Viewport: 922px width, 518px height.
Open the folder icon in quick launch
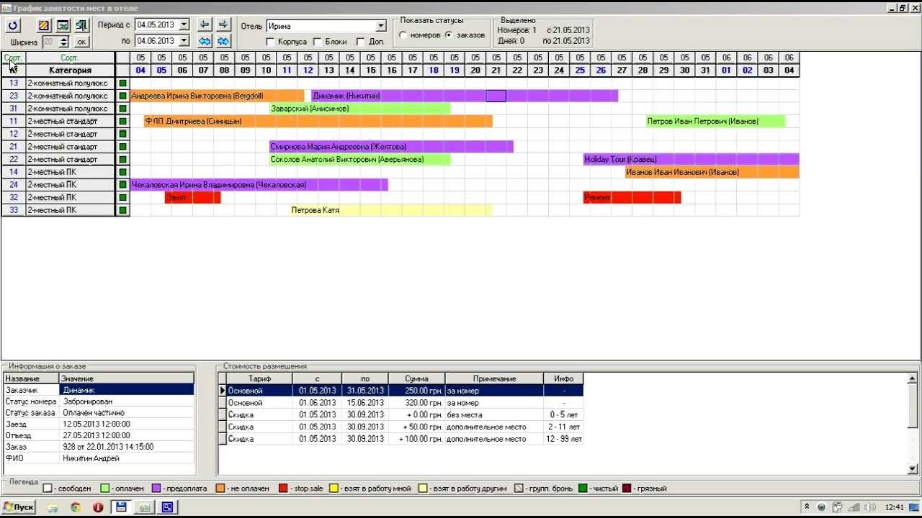click(x=53, y=507)
